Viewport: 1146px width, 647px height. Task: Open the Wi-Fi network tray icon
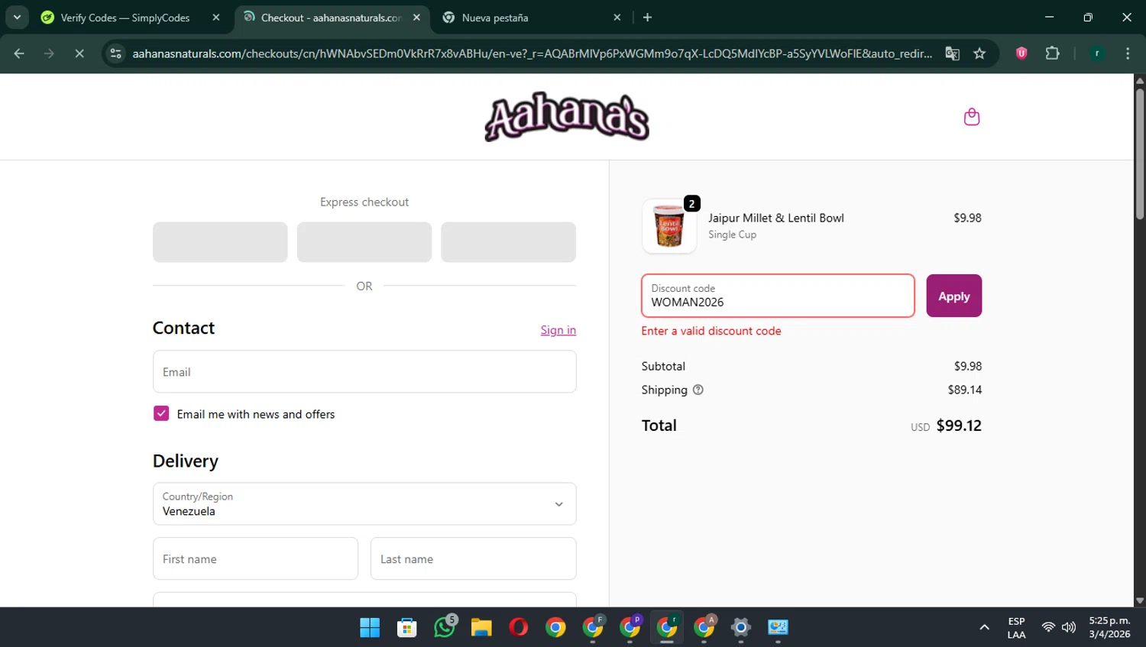click(x=1048, y=628)
